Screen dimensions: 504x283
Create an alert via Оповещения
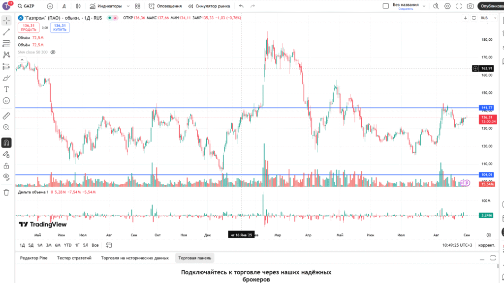(x=165, y=6)
